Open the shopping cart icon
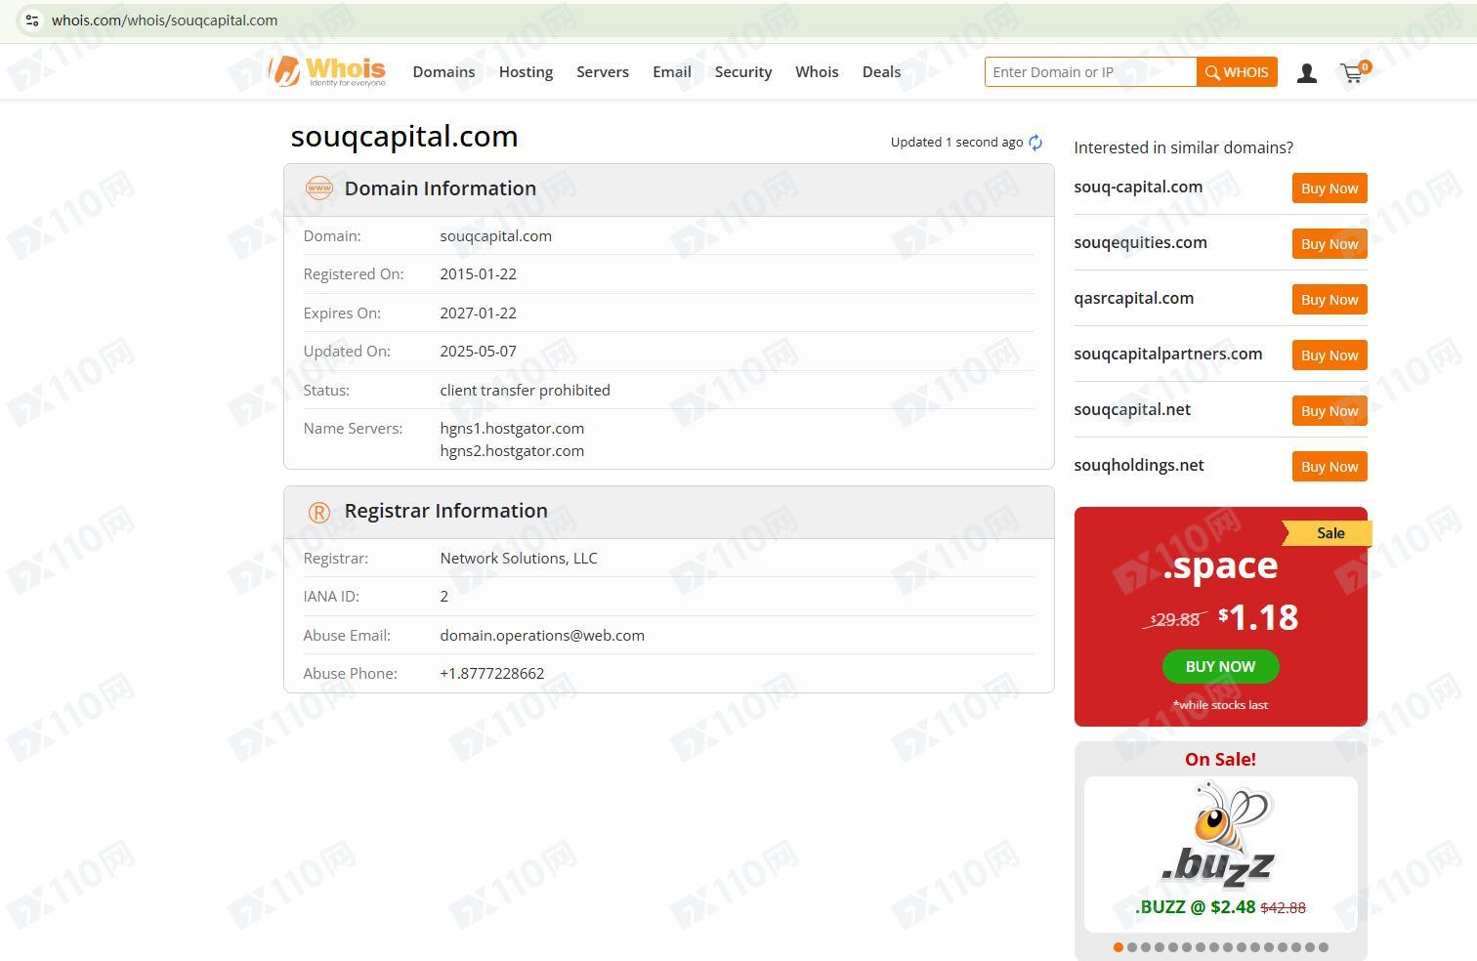Screen dimensions: 1477x961 click(x=1353, y=73)
